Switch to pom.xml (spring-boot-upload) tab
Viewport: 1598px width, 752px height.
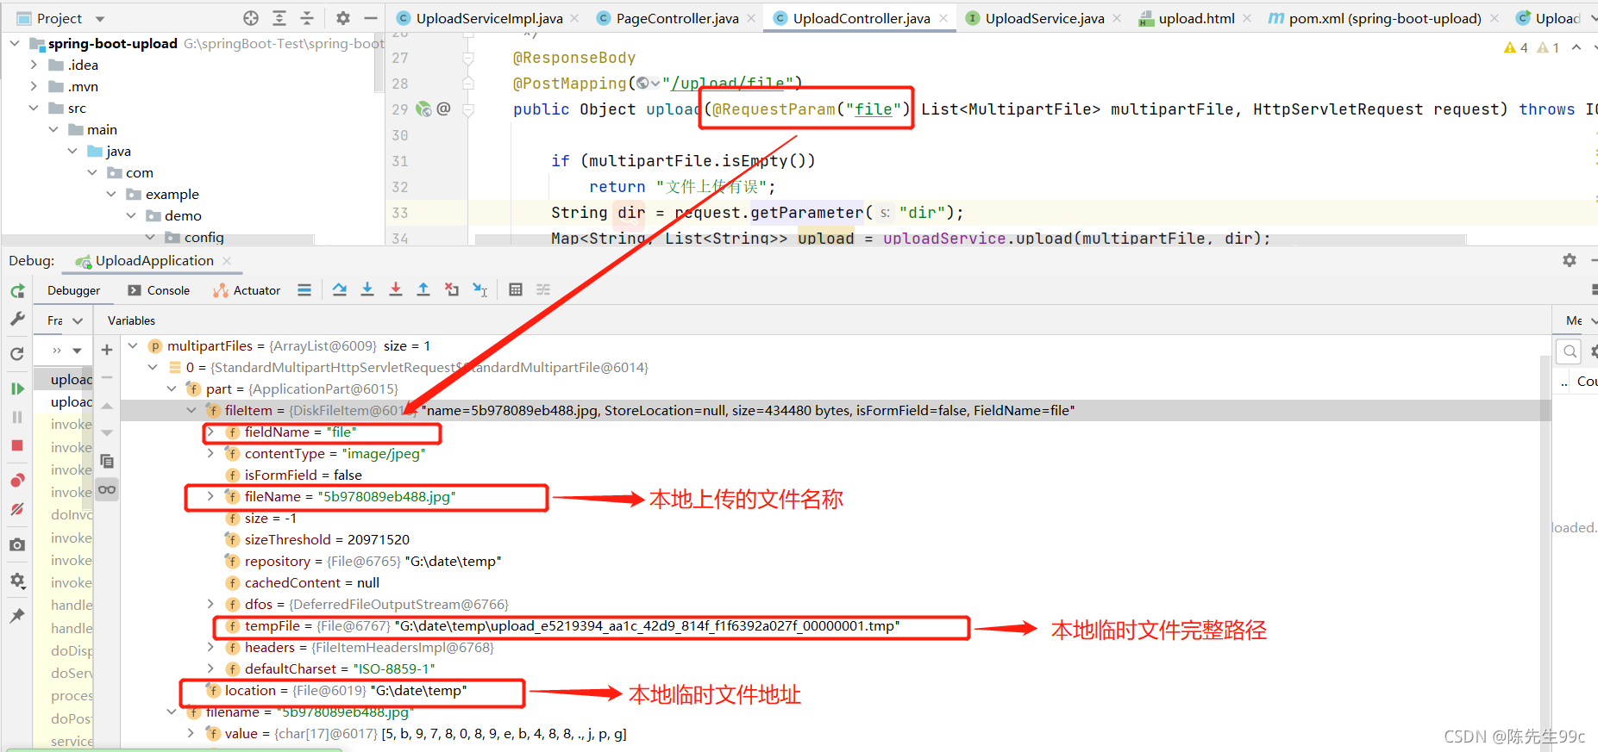tap(1385, 18)
